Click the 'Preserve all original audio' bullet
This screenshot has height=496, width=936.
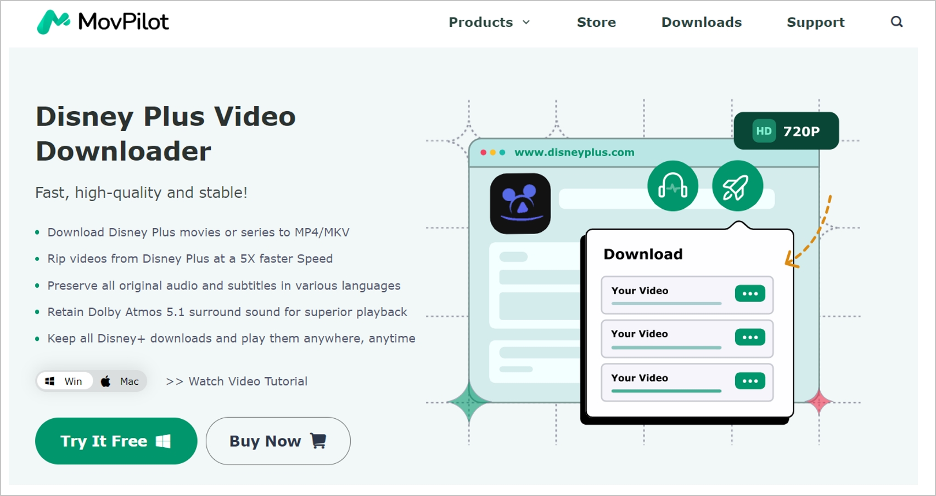[x=224, y=286]
